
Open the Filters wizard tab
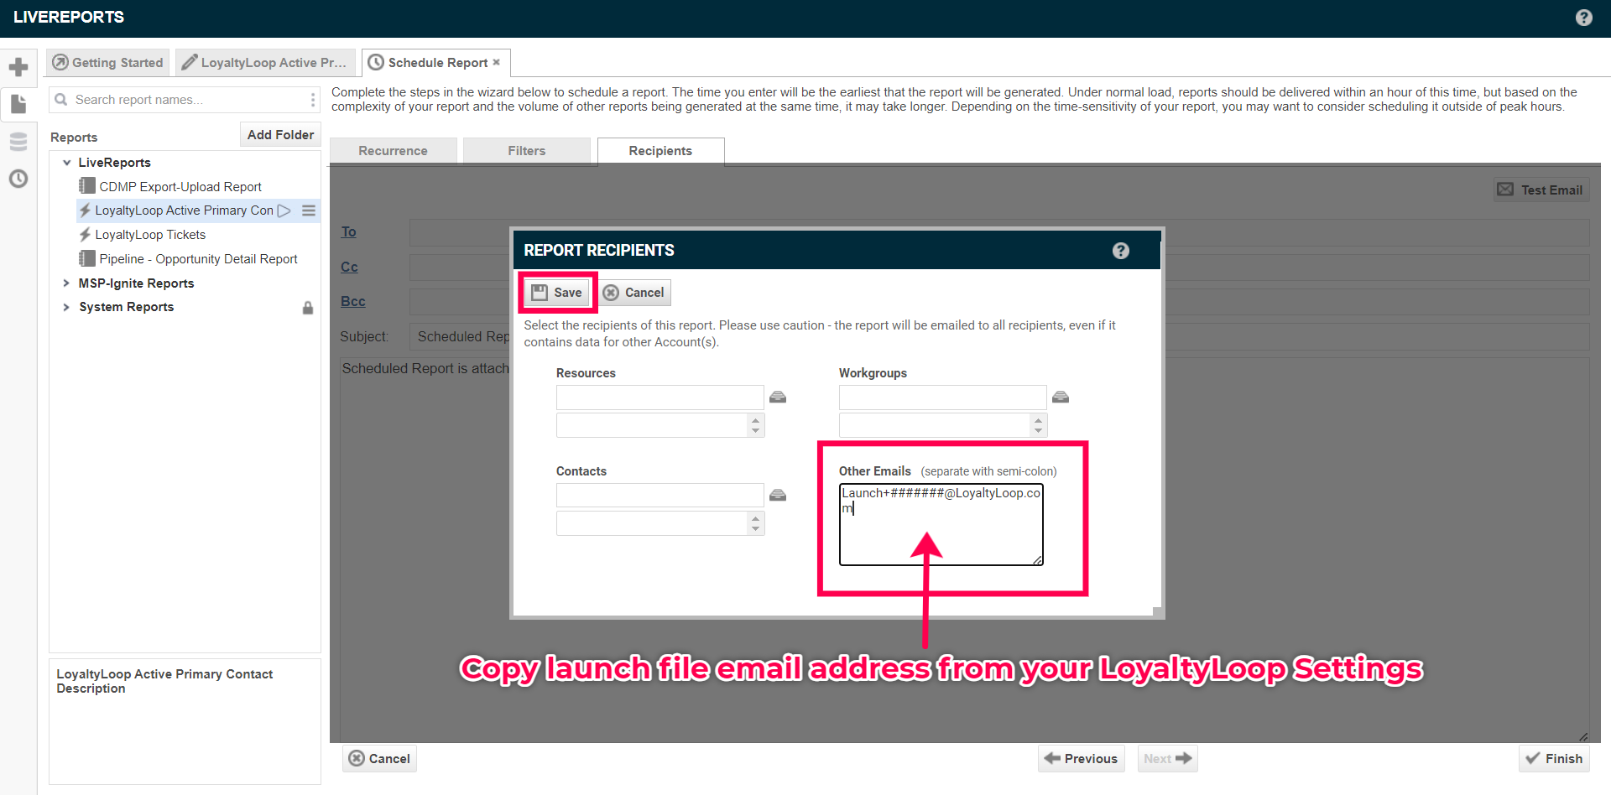pos(527,151)
